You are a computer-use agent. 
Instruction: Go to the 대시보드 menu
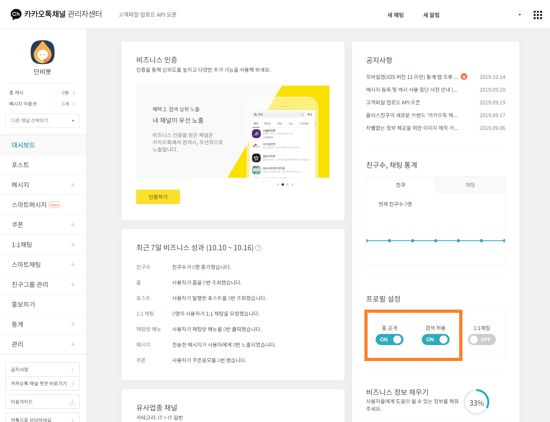[x=43, y=145]
